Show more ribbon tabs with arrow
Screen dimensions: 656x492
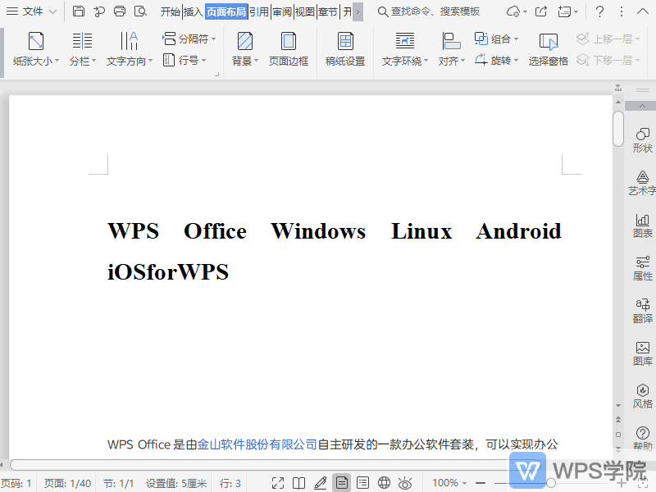358,11
